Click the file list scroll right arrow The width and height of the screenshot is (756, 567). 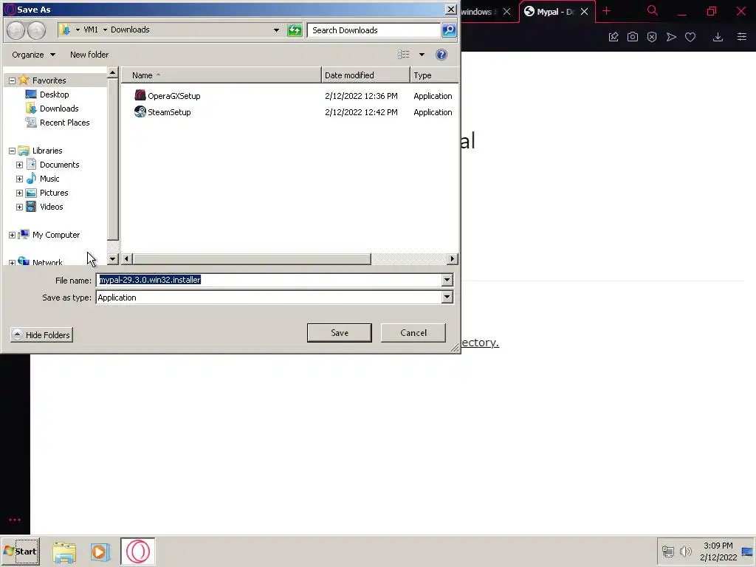[453, 259]
